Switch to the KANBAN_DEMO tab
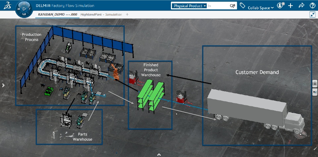318x157 pixels. click(58, 15)
